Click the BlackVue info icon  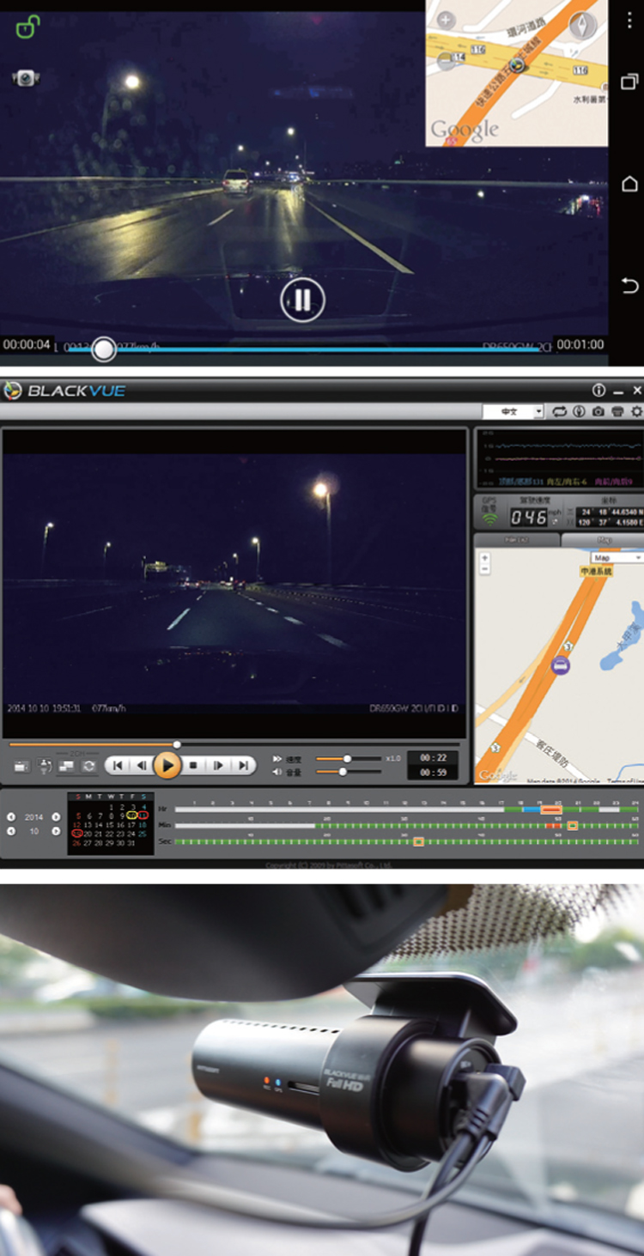click(x=598, y=391)
